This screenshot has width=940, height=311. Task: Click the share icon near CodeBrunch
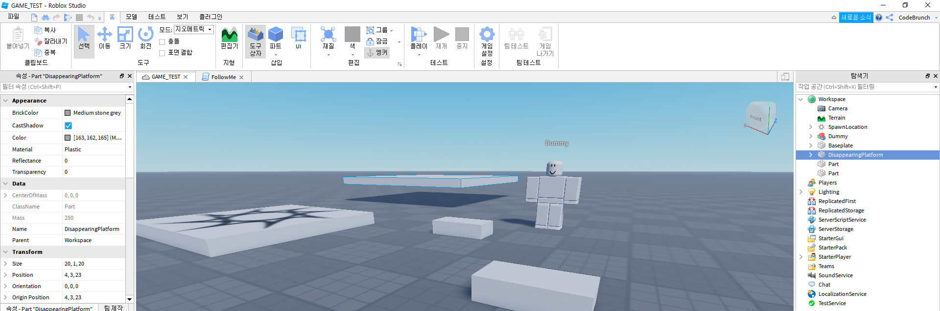(890, 18)
